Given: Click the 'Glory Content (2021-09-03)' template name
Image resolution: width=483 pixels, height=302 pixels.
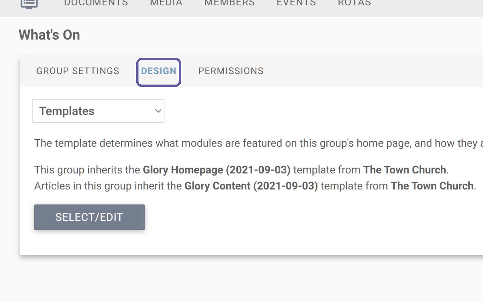Looking at the screenshot, I should 251,186.
